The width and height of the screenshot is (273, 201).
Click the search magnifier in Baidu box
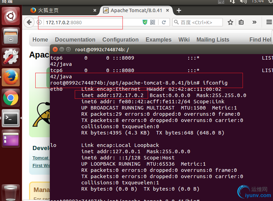click(176, 22)
